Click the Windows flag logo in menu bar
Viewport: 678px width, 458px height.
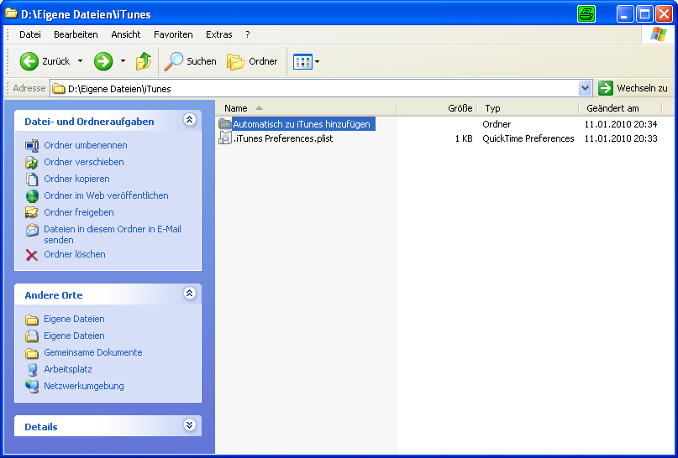point(658,34)
